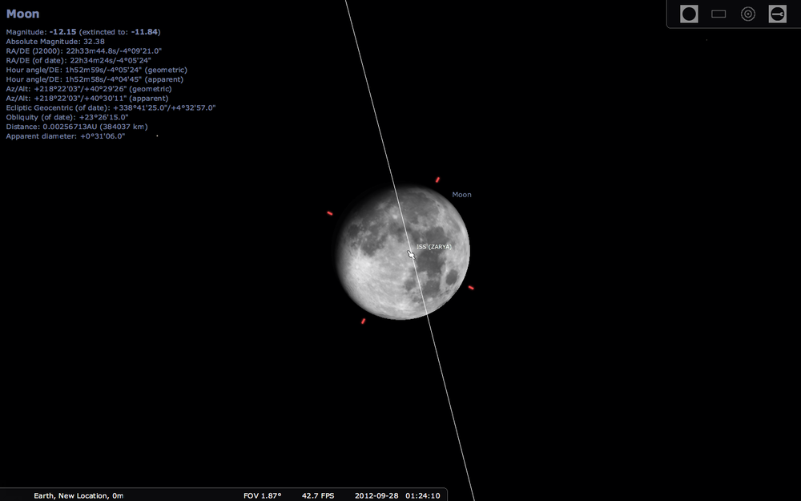
Task: Click the ISS (ZARYA) satellite label
Action: point(433,247)
